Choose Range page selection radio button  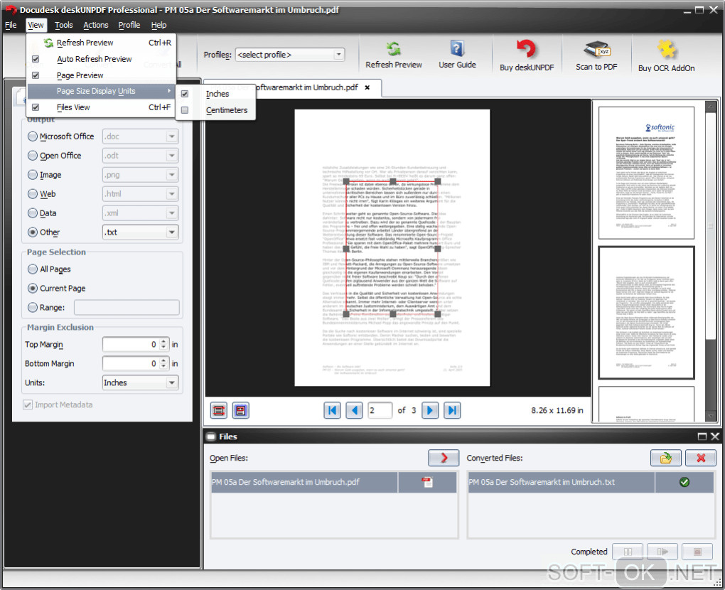pos(33,308)
